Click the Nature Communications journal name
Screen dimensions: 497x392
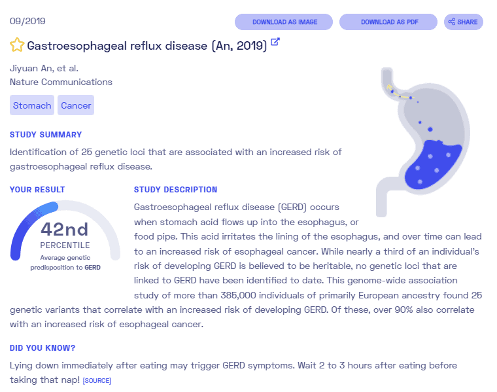coord(61,82)
